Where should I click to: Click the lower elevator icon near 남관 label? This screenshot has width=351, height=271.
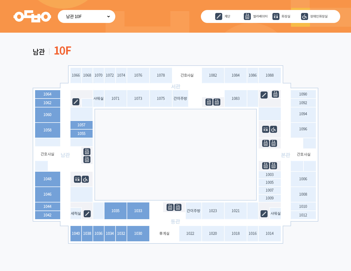87,160
